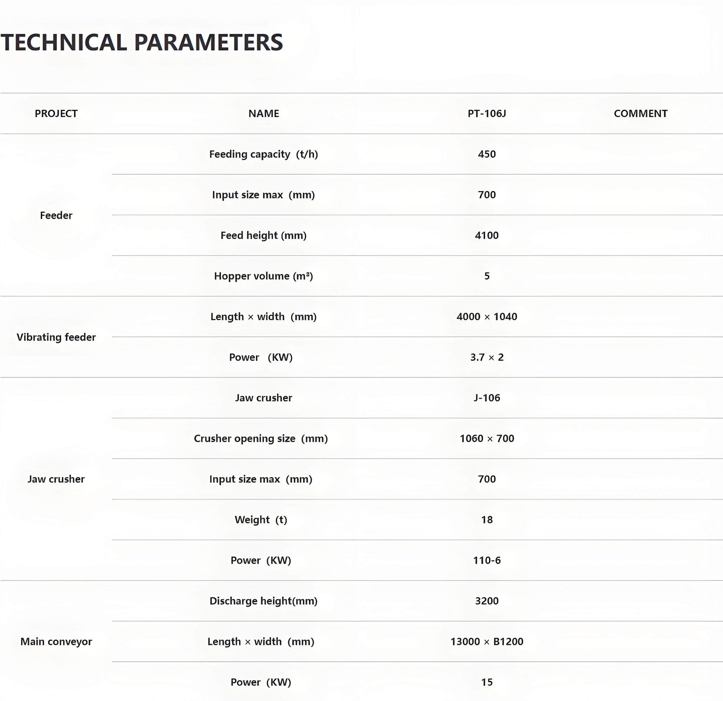Viewport: 723px width, 701px height.
Task: Select the Feeder project cell
Action: pos(56,215)
